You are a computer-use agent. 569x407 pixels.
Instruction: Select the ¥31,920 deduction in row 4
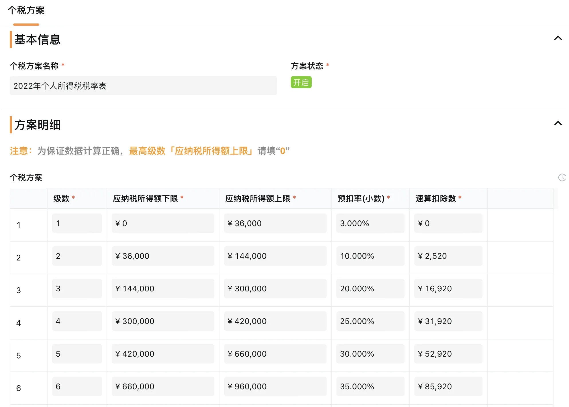[x=448, y=321]
